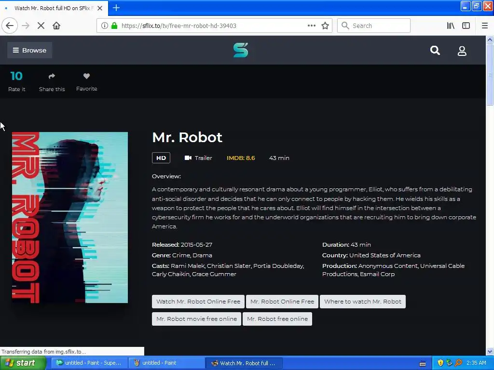
Task: Click the security shield tray icon
Action: click(440, 363)
